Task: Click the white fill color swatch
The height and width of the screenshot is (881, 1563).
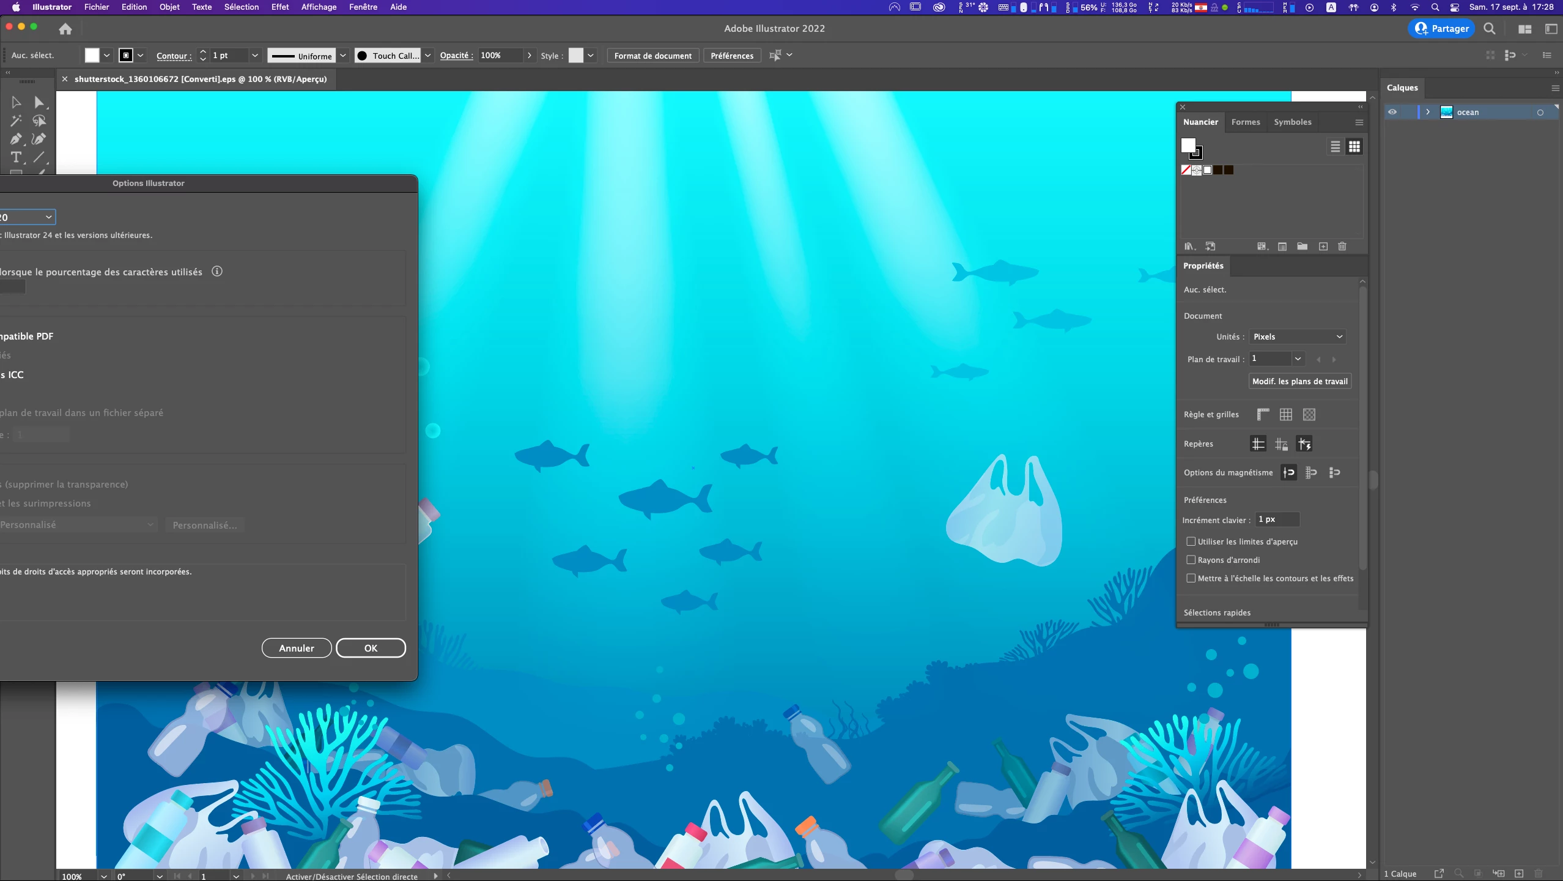Action: click(92, 56)
